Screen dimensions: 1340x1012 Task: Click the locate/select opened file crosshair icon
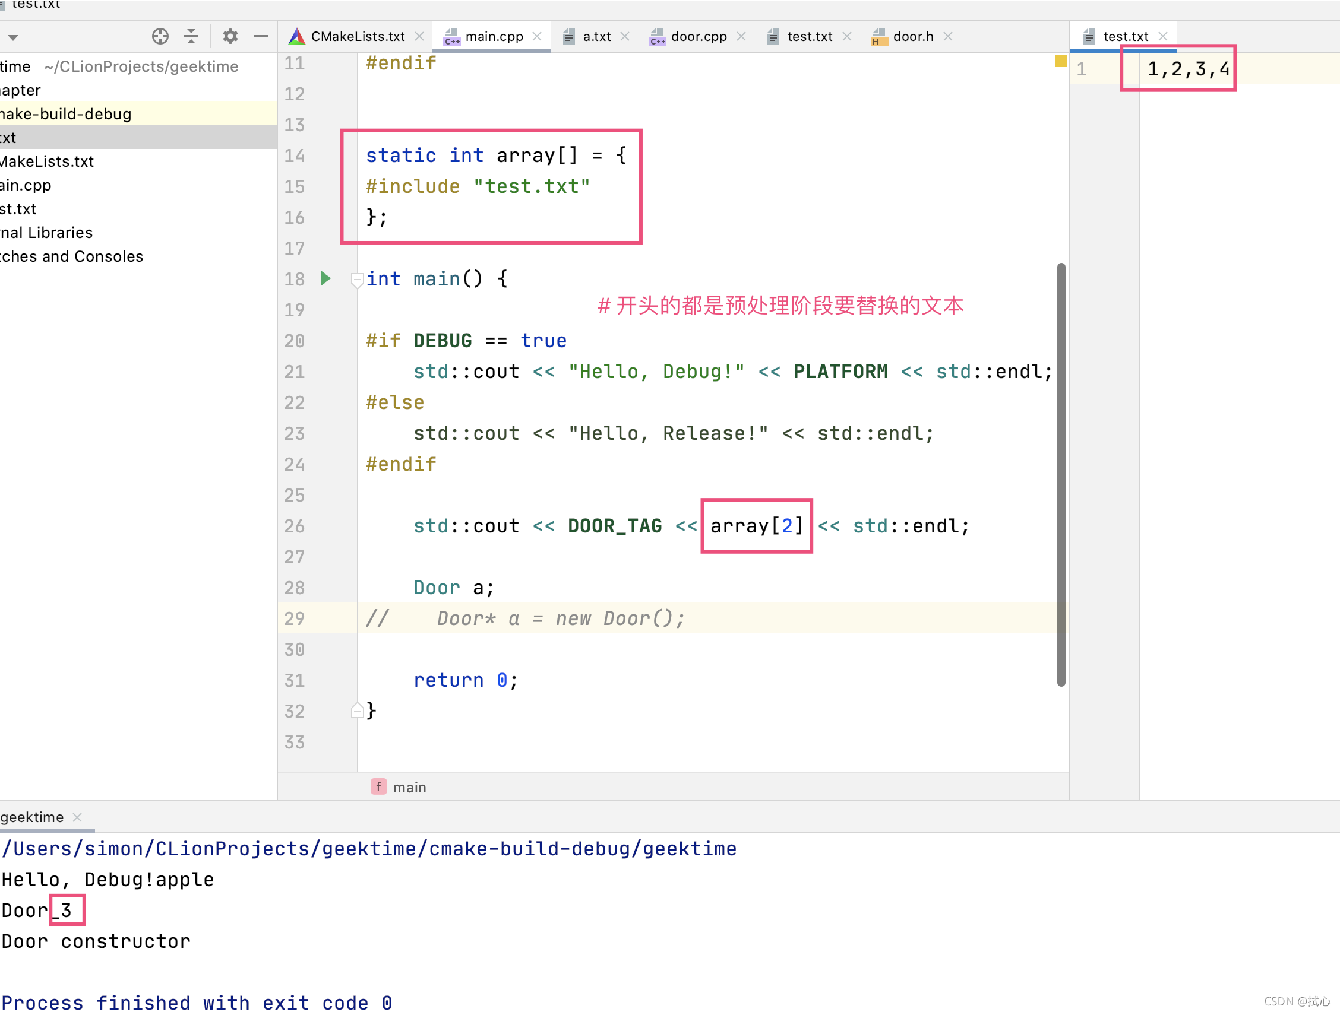(160, 36)
